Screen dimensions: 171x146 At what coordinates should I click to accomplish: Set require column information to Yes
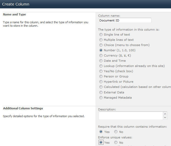tap(101, 132)
